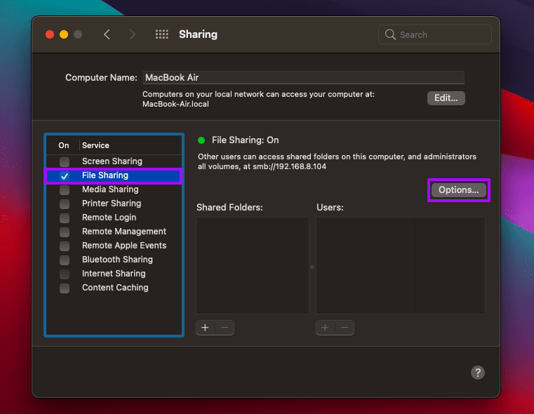Screen dimensions: 534x414
Task: Click the On column header
Action: coord(64,145)
